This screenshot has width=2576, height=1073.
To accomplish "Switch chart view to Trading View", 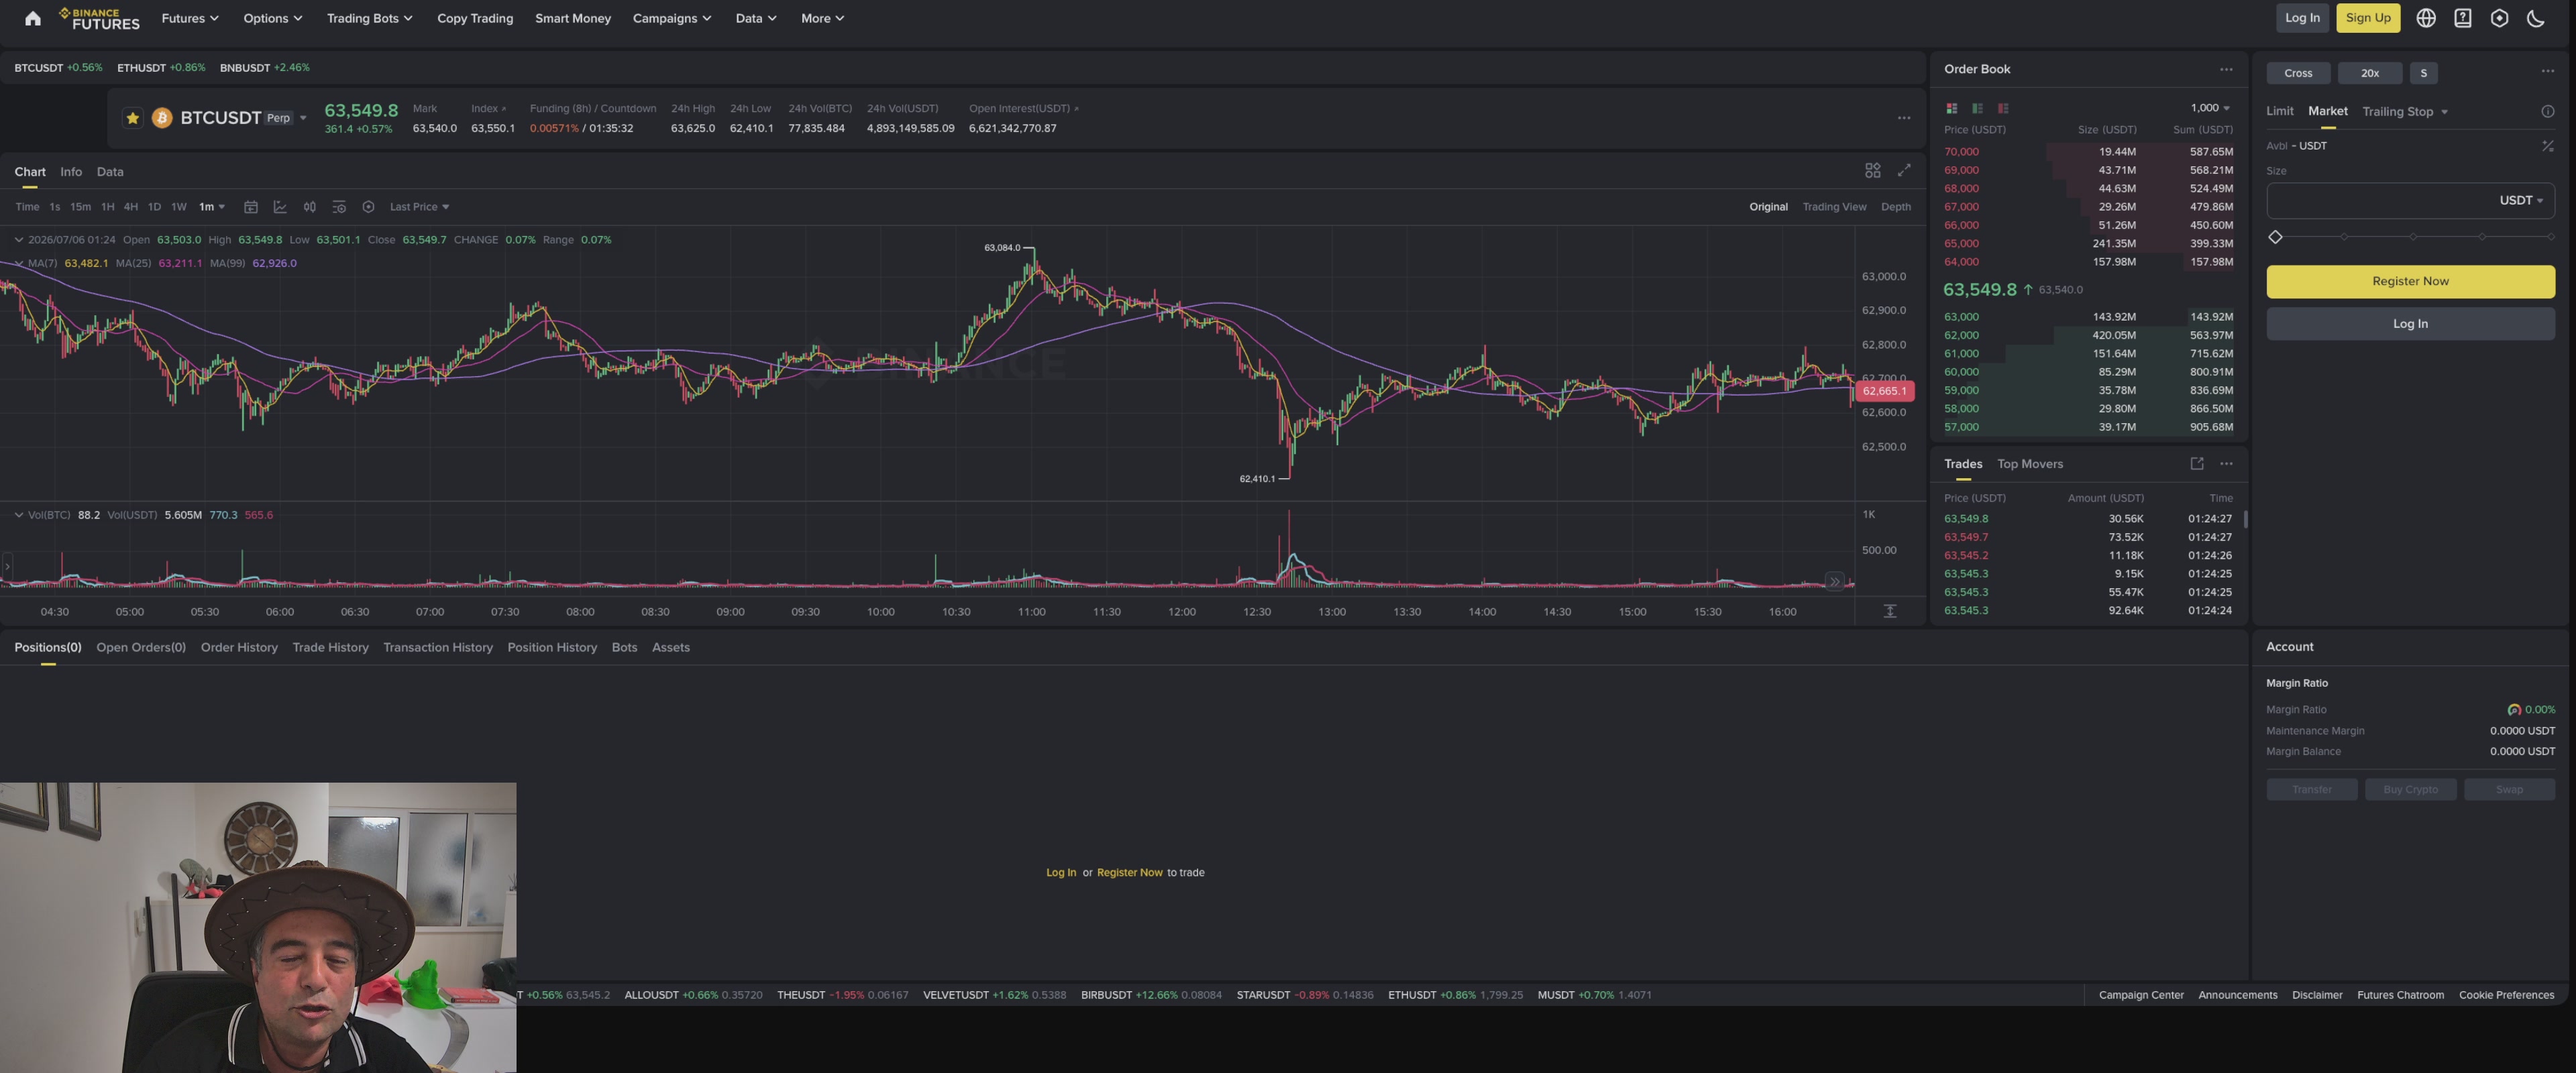I will point(1834,207).
